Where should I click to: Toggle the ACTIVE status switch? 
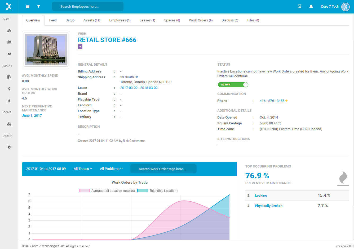pyautogui.click(x=233, y=85)
